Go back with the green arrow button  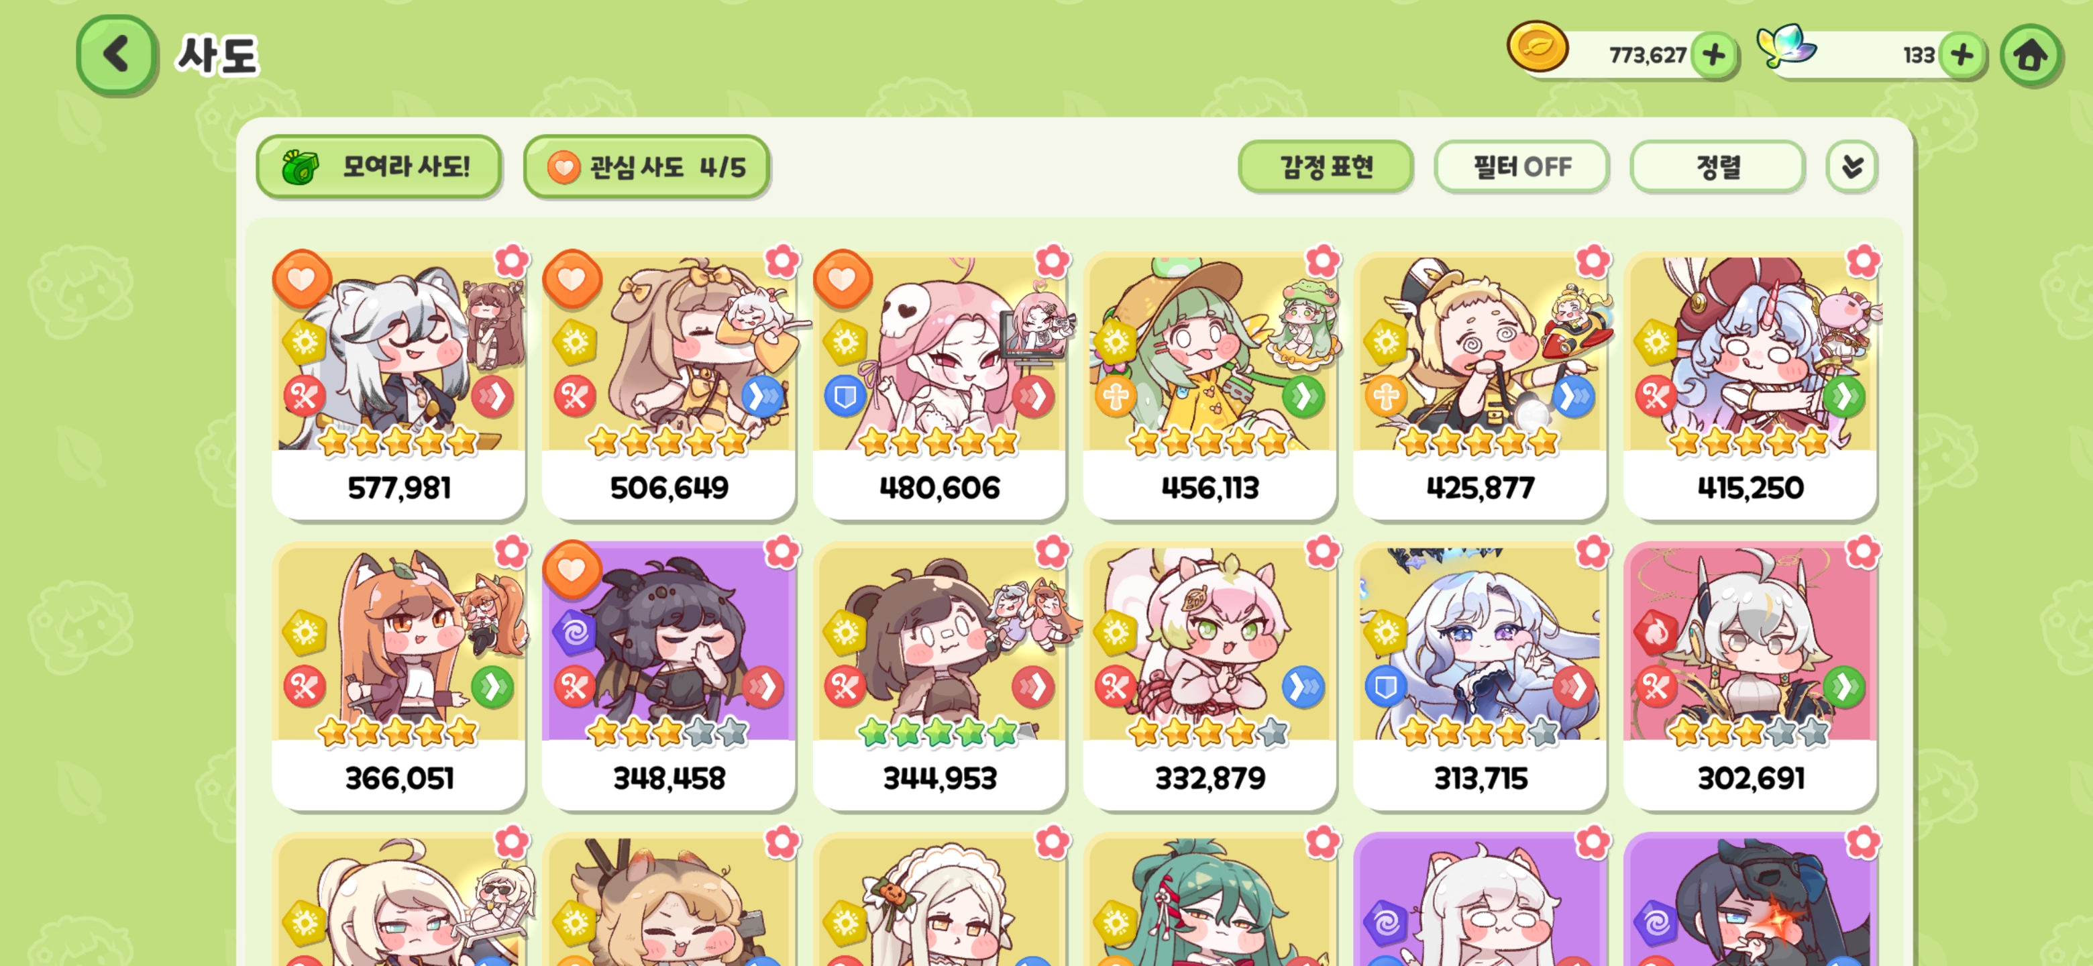(117, 55)
